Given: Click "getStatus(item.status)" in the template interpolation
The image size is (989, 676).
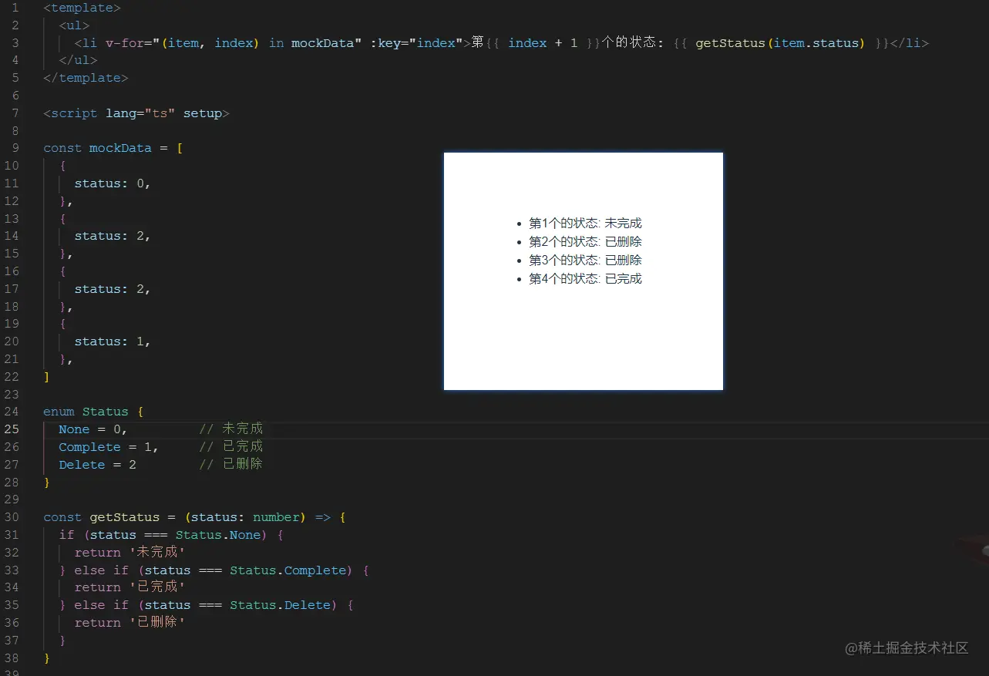Looking at the screenshot, I should (780, 43).
